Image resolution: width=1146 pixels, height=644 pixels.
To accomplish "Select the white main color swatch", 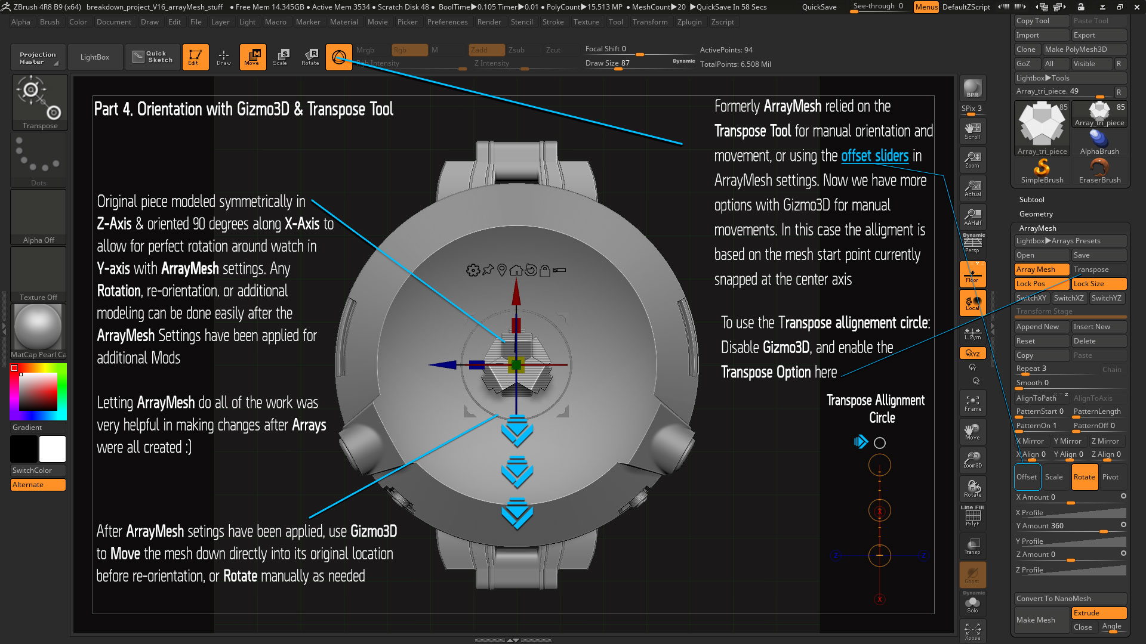I will coord(53,449).
